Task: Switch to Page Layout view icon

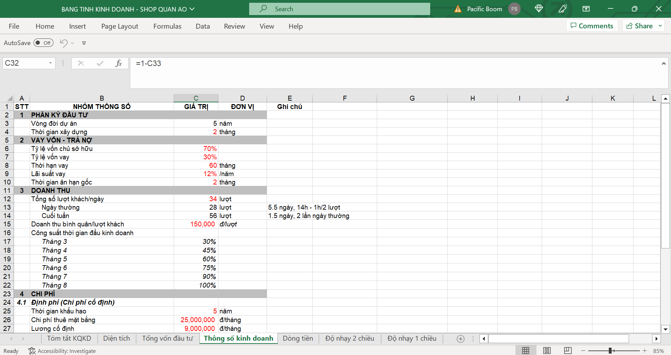Action: [547, 350]
